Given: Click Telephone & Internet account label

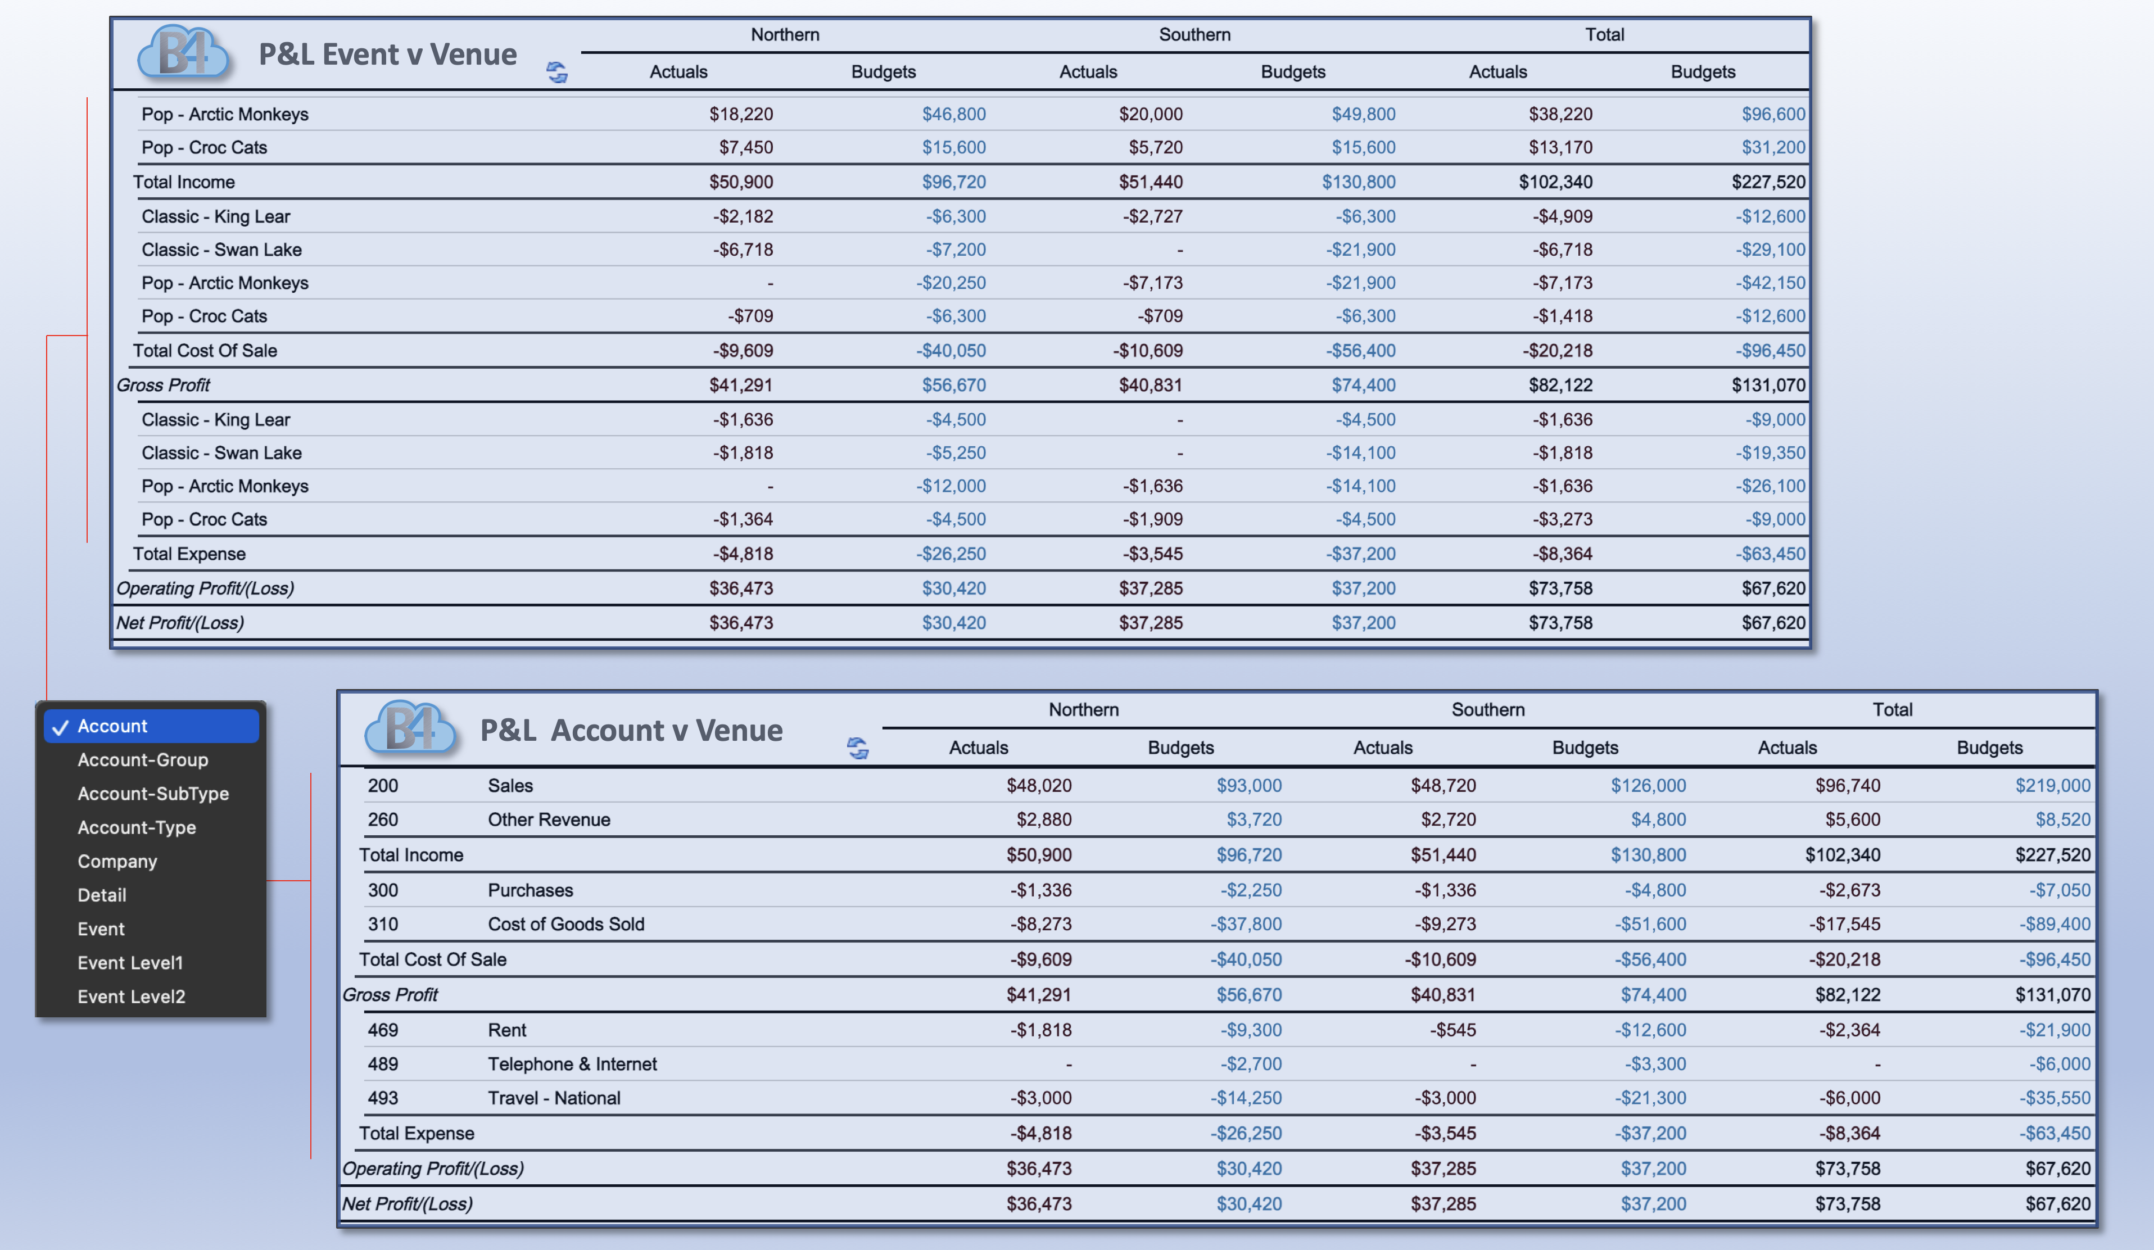Looking at the screenshot, I should point(572,1064).
